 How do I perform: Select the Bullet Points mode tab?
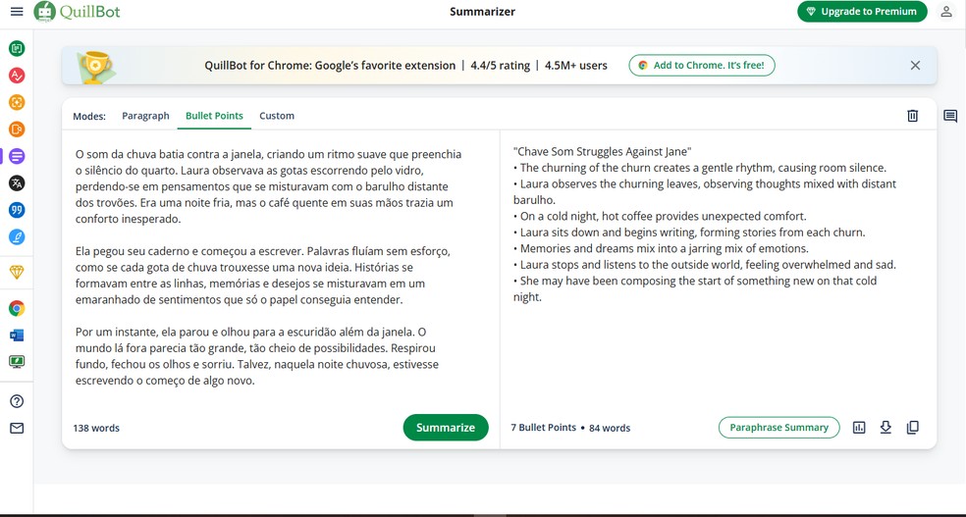coord(214,116)
